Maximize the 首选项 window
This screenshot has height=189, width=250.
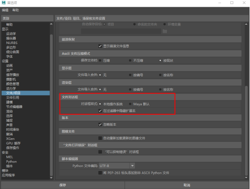tap(232, 3)
